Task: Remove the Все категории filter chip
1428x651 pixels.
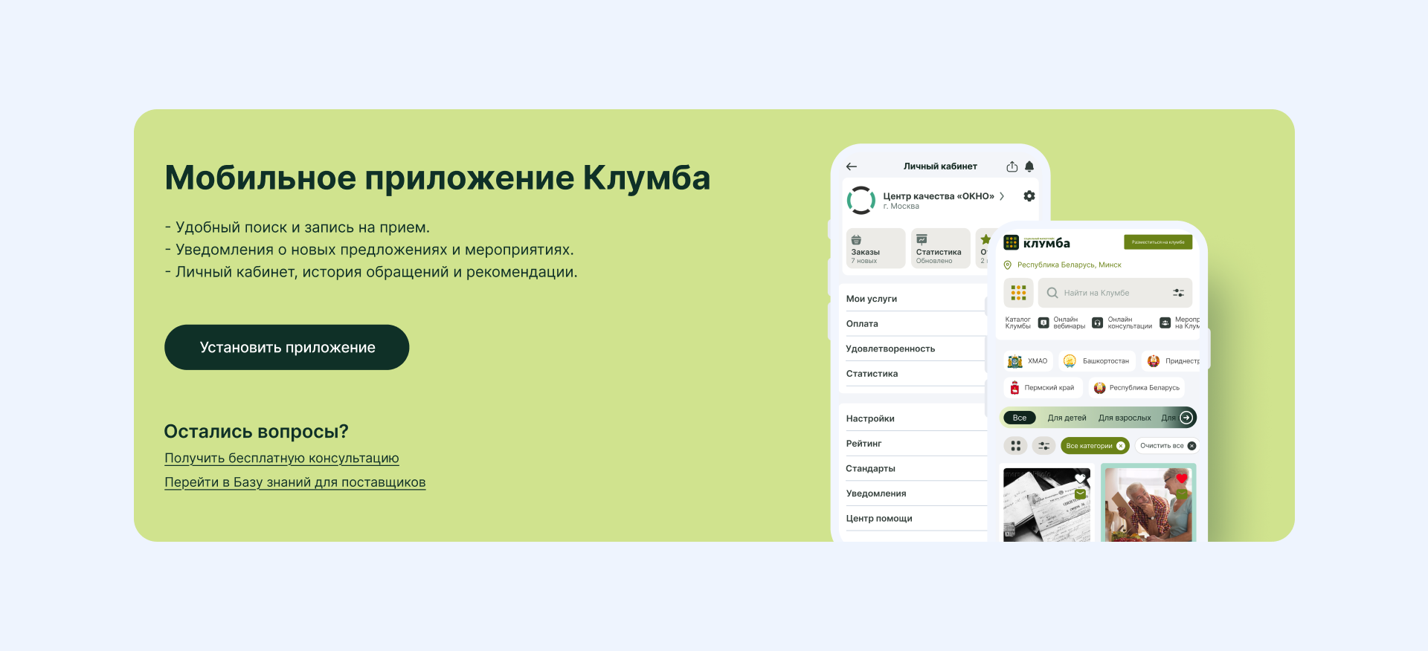Action: tap(1121, 446)
